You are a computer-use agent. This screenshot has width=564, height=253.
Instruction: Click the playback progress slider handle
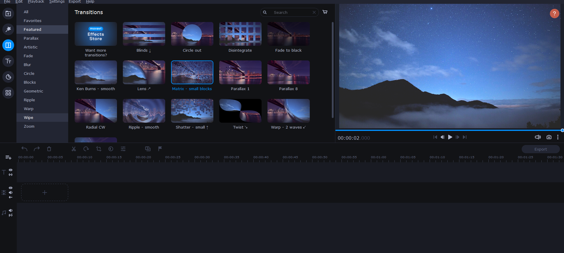click(562, 130)
